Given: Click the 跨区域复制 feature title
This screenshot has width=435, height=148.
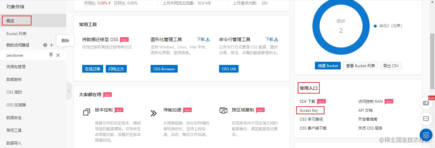Looking at the screenshot, I should coord(243,110).
